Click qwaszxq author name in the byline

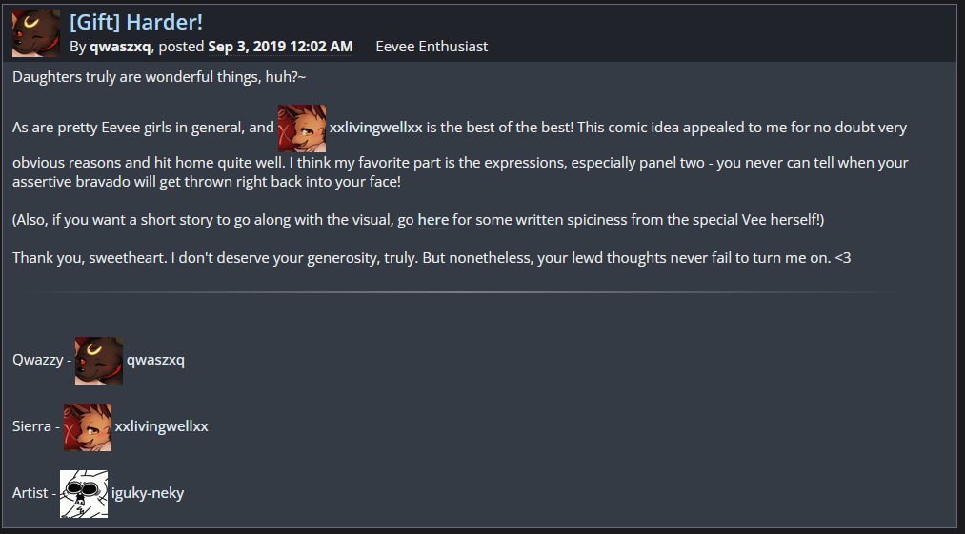point(120,47)
